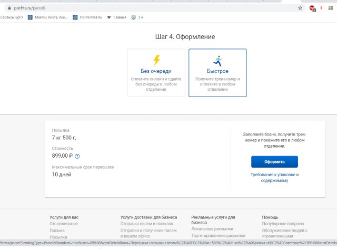The width and height of the screenshot is (337, 249).
Task: Select the Быстрое option card
Action: [217, 73]
